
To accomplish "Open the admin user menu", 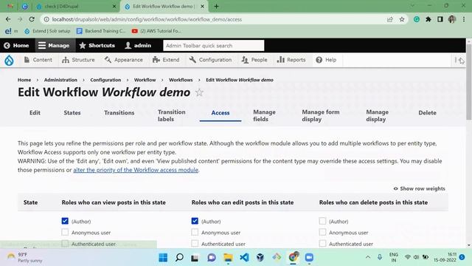I will 138,46.
